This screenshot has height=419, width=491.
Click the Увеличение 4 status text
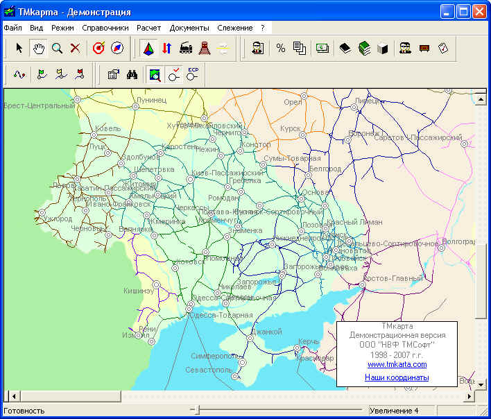394,411
